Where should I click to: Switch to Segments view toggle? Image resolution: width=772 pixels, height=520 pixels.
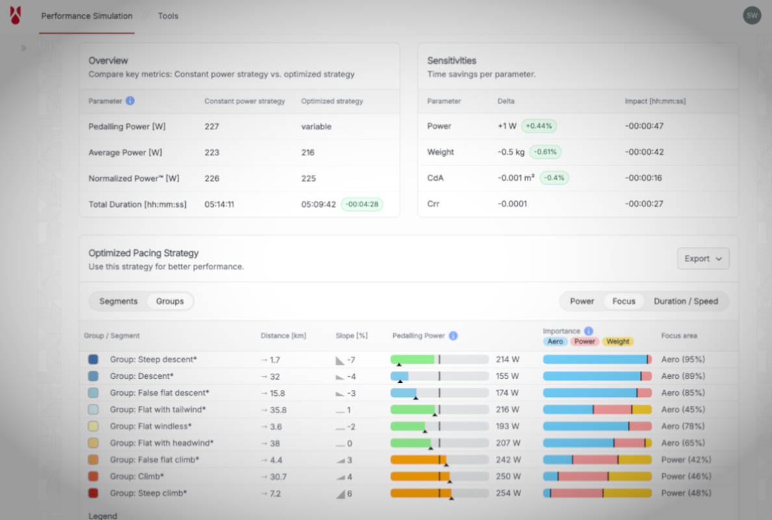pos(118,302)
